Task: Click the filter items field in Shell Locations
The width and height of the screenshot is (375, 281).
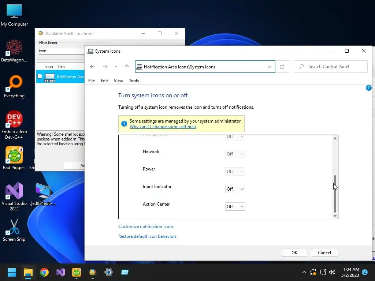Action: 61,51
